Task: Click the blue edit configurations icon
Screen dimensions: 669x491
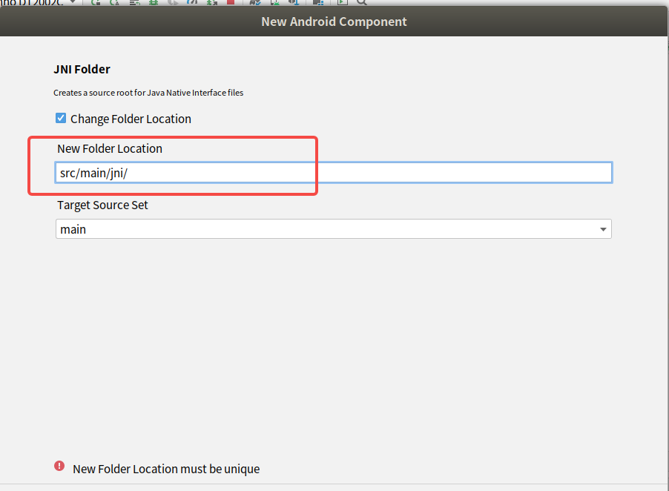Action: tap(191, 3)
